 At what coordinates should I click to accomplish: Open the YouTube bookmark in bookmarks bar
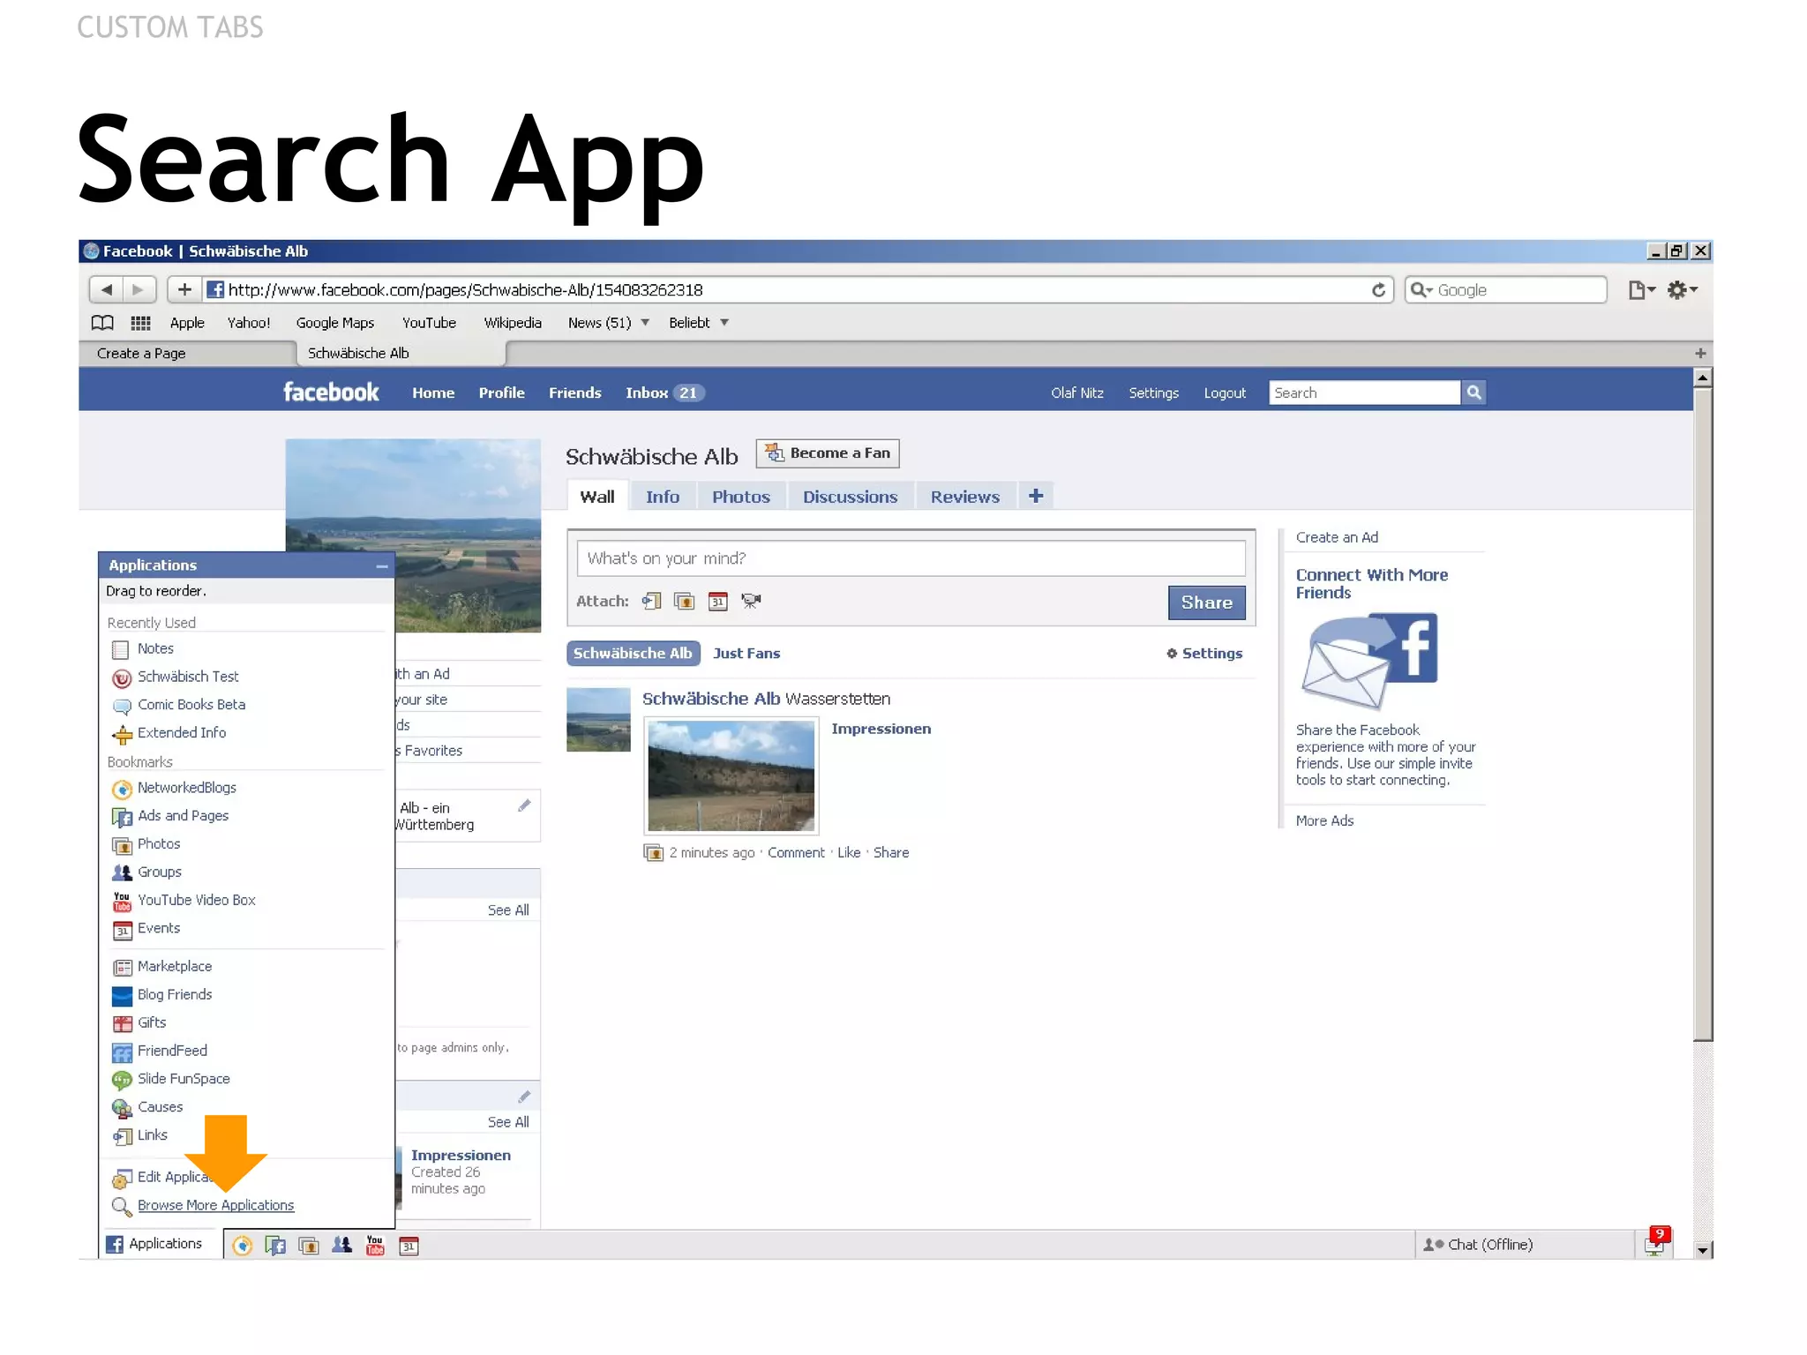point(429,323)
